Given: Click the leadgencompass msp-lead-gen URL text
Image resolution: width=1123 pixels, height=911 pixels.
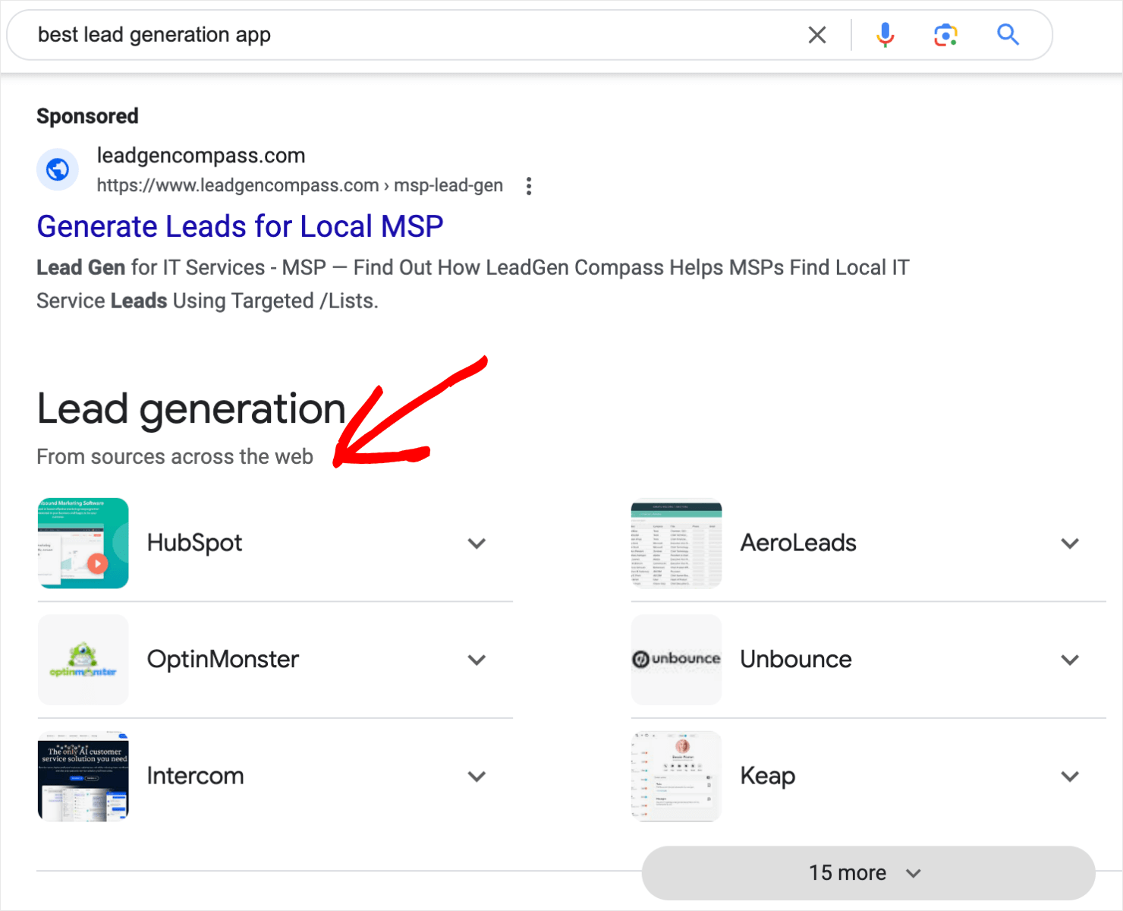Looking at the screenshot, I should tap(300, 185).
